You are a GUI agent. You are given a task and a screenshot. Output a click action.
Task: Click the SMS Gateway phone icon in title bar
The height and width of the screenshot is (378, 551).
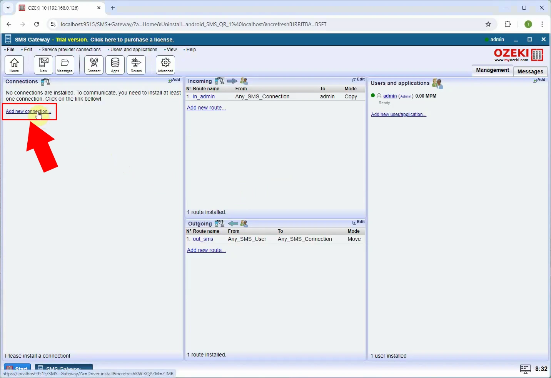tap(8, 39)
